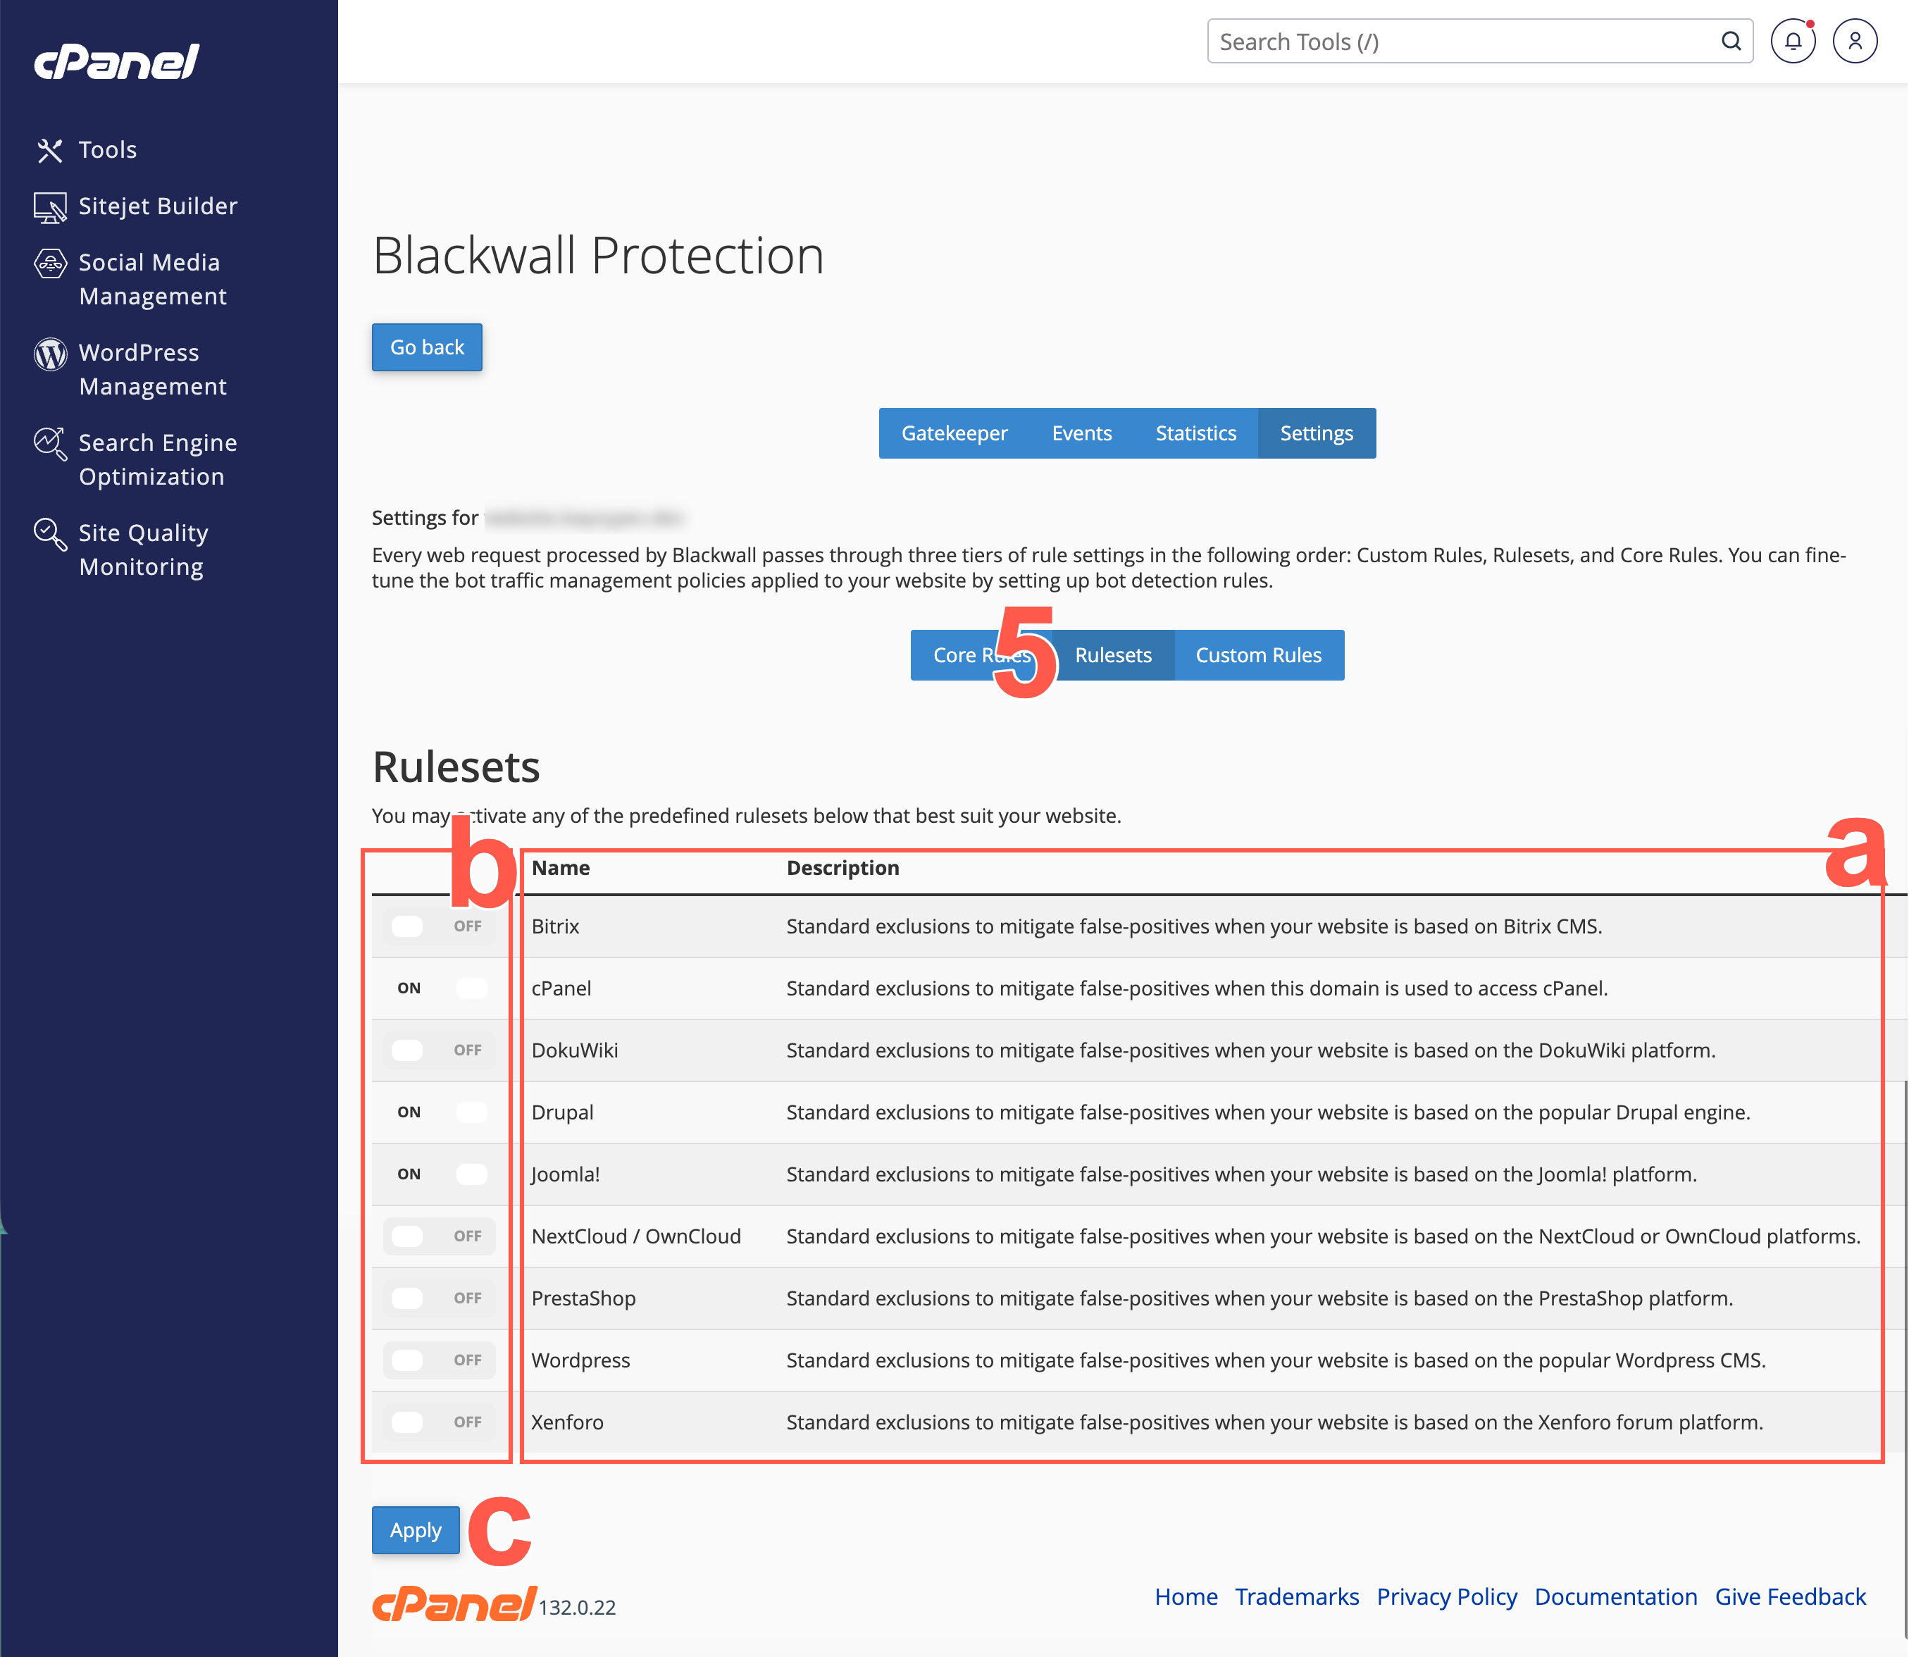Click the Sitejet Builder sidebar icon
The width and height of the screenshot is (1909, 1657).
click(x=50, y=207)
